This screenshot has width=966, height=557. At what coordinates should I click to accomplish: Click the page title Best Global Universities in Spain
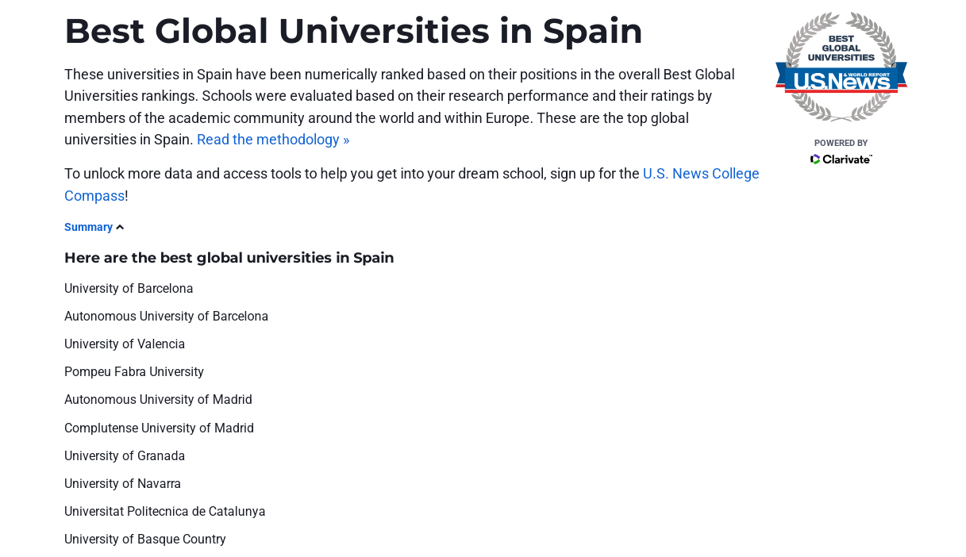(x=353, y=31)
